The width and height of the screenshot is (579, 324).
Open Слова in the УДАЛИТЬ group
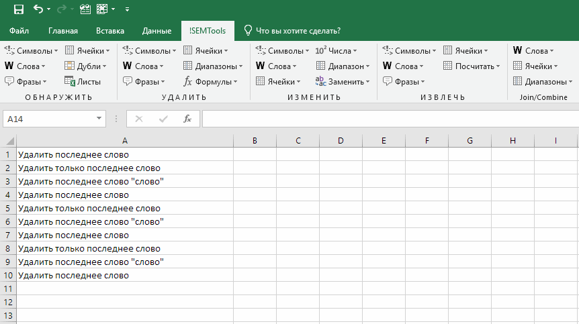[143, 66]
